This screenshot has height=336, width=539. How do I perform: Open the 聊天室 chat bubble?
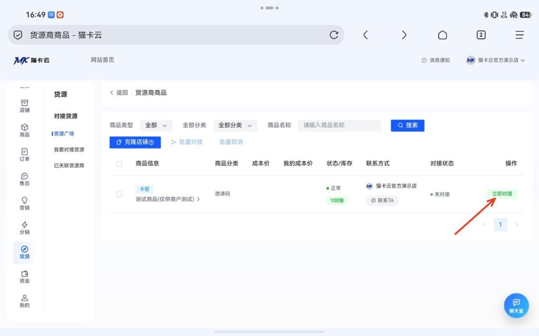(x=516, y=305)
